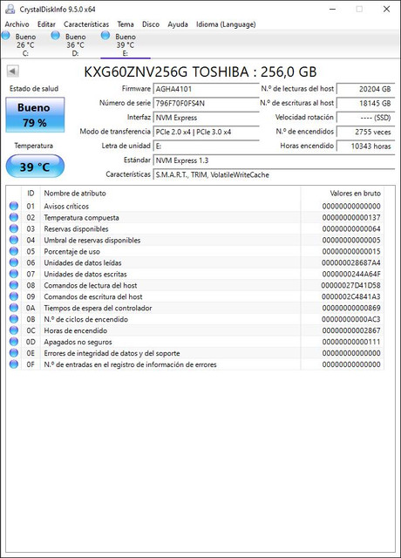
Task: Click status orb for Avisos críticos
Action: [x=14, y=206]
